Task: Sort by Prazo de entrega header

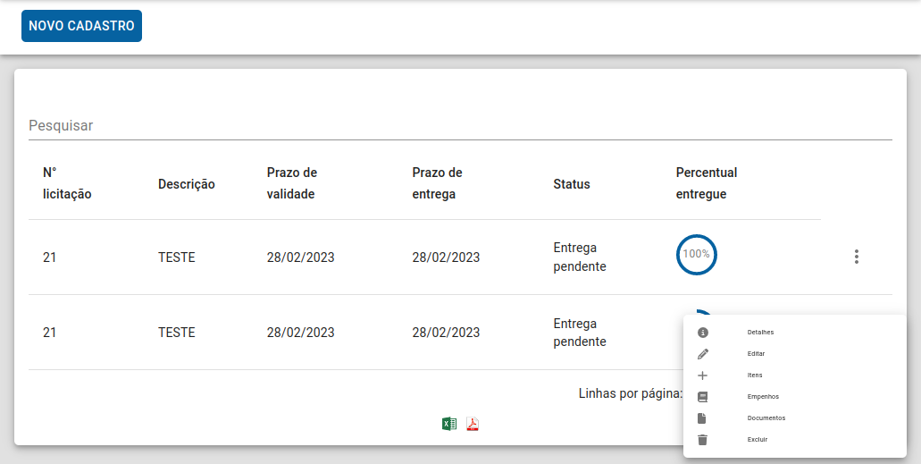Action: click(437, 183)
